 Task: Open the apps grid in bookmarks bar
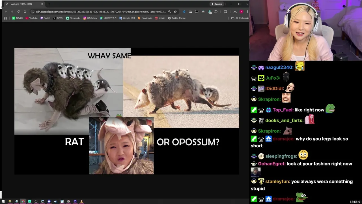[5, 18]
